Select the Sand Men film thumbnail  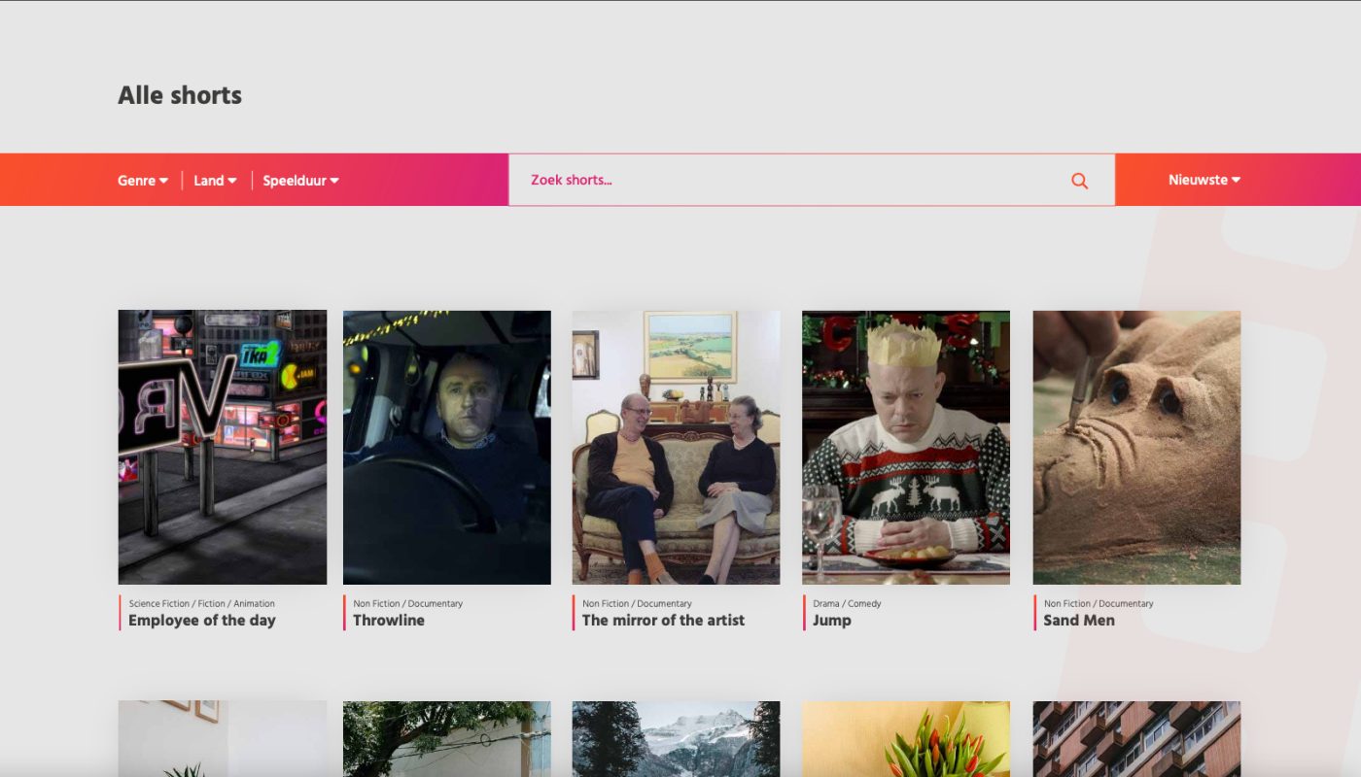[1136, 447]
